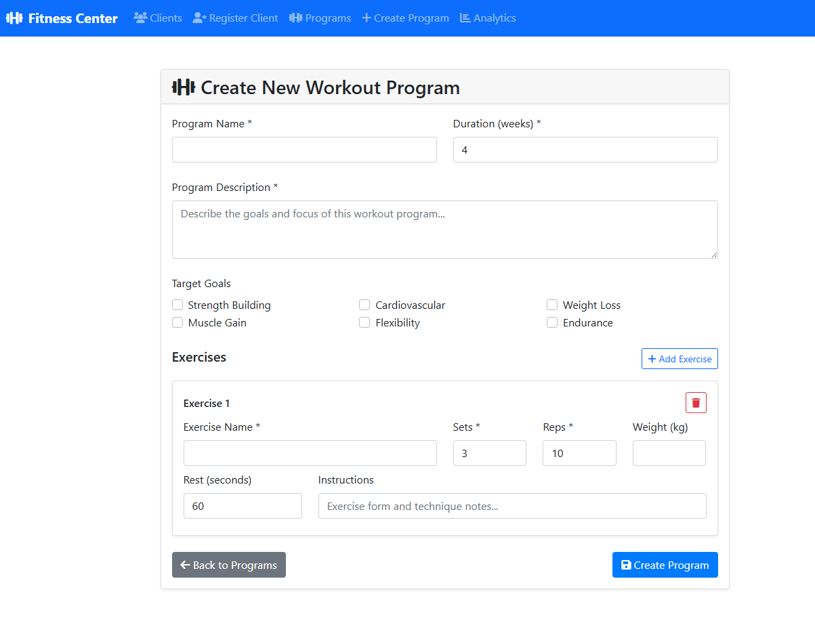
Task: Enable the Strength Building goal
Action: [177, 305]
